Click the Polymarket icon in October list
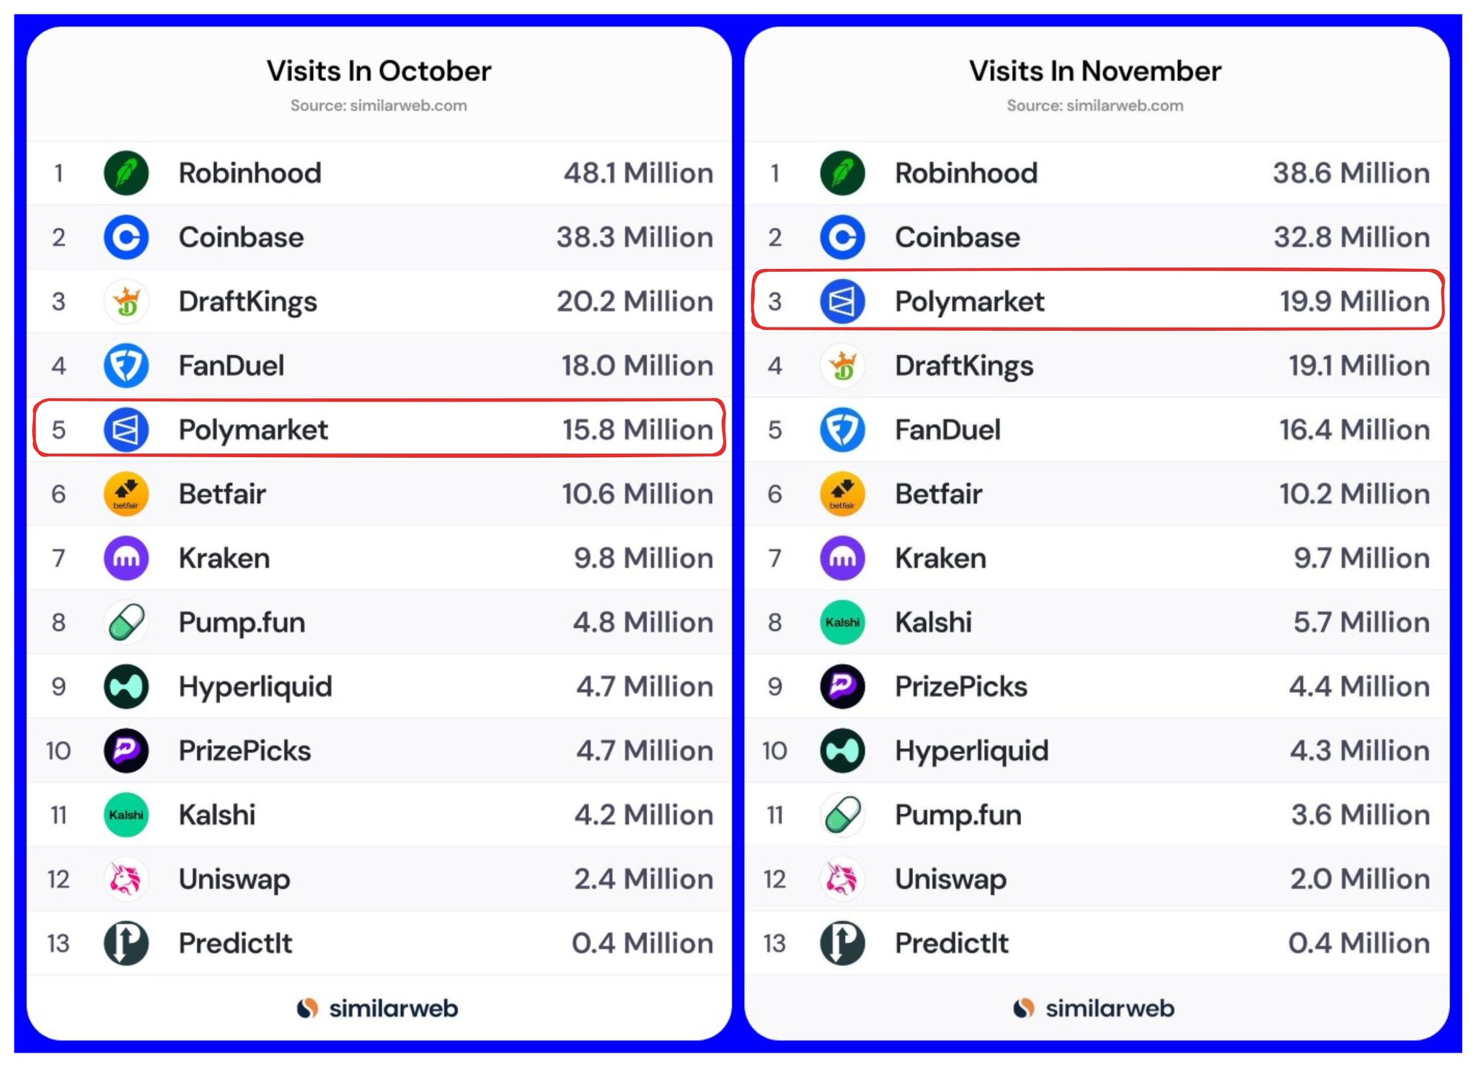 tap(126, 430)
